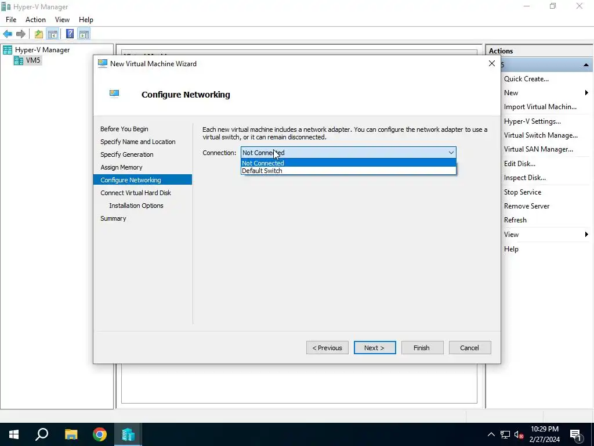594x446 pixels.
Task: Show hidden tray icons chevron
Action: pos(491,434)
